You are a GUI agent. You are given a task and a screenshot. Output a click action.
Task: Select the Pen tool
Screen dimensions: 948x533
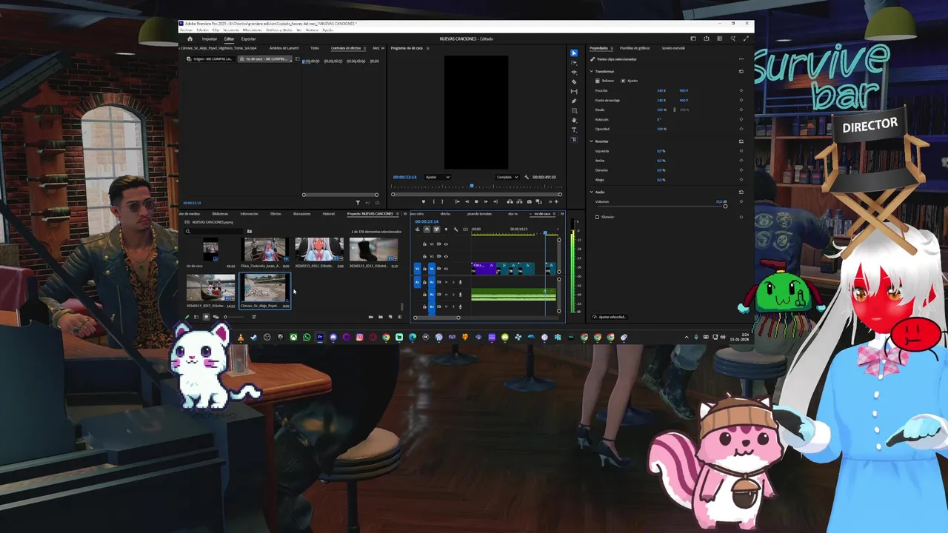(x=574, y=101)
